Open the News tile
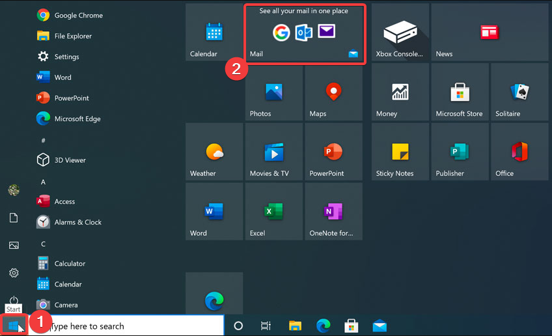This screenshot has height=336, width=552. click(x=490, y=33)
